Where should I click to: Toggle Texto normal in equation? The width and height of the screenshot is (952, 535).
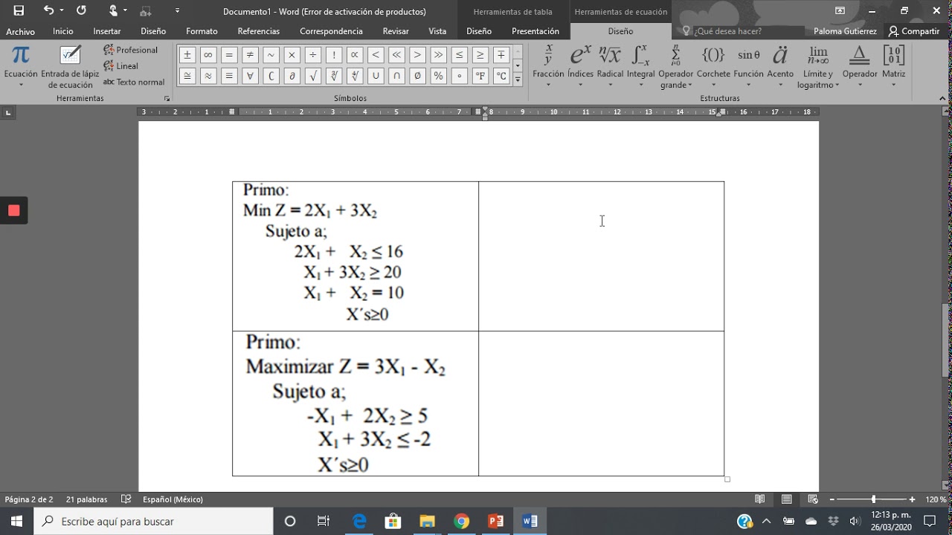(x=134, y=82)
